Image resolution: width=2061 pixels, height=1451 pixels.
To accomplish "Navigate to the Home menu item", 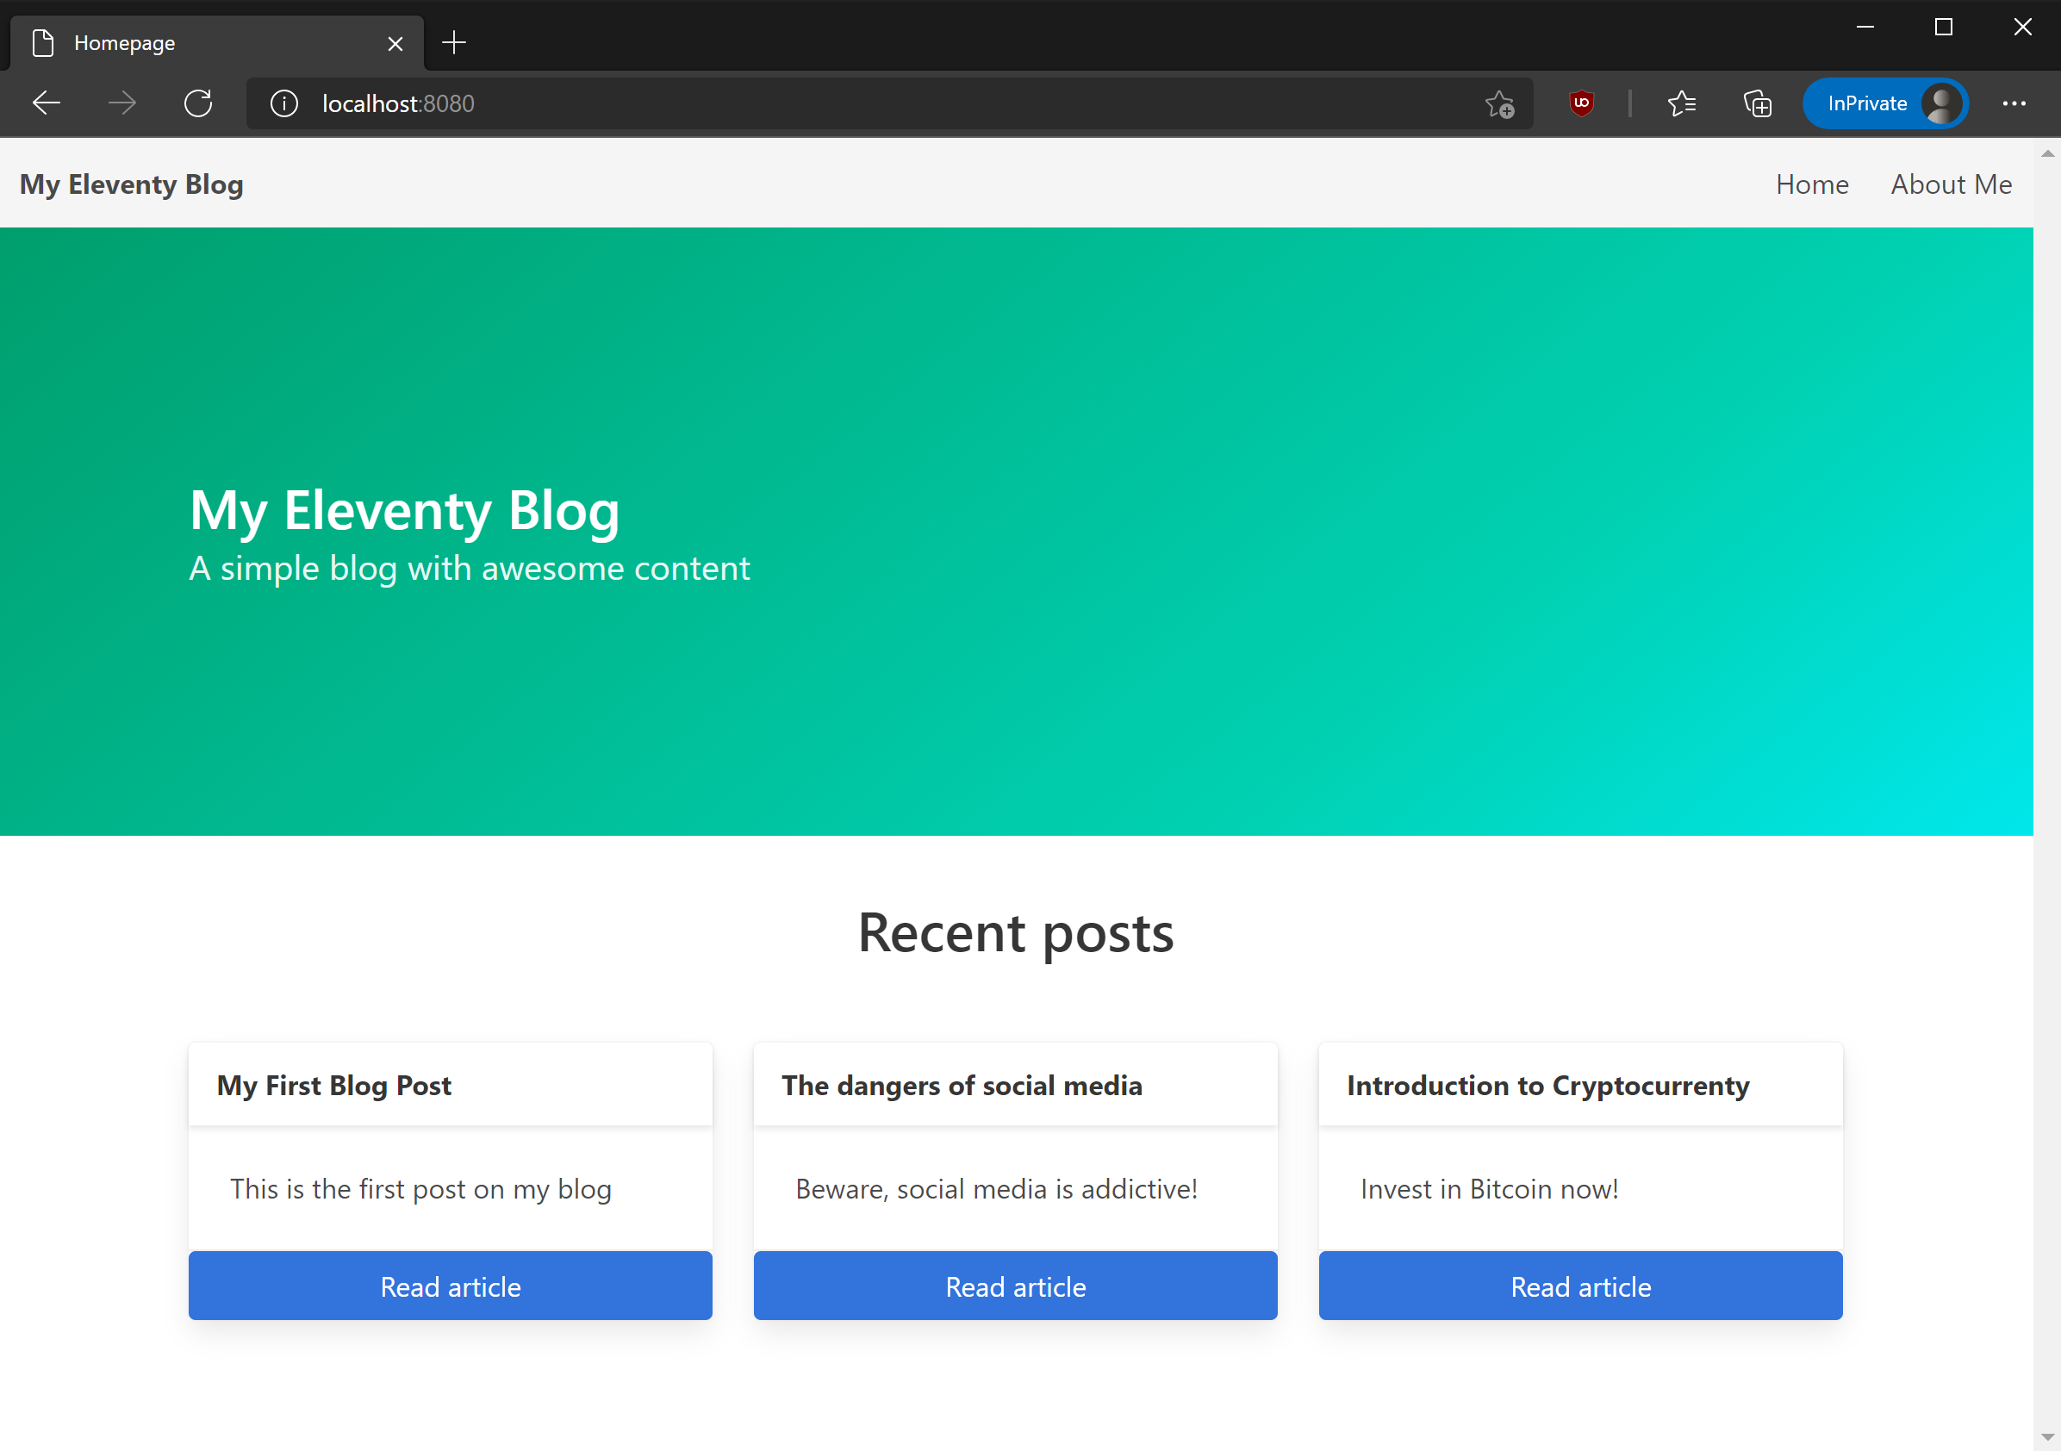I will (x=1811, y=184).
